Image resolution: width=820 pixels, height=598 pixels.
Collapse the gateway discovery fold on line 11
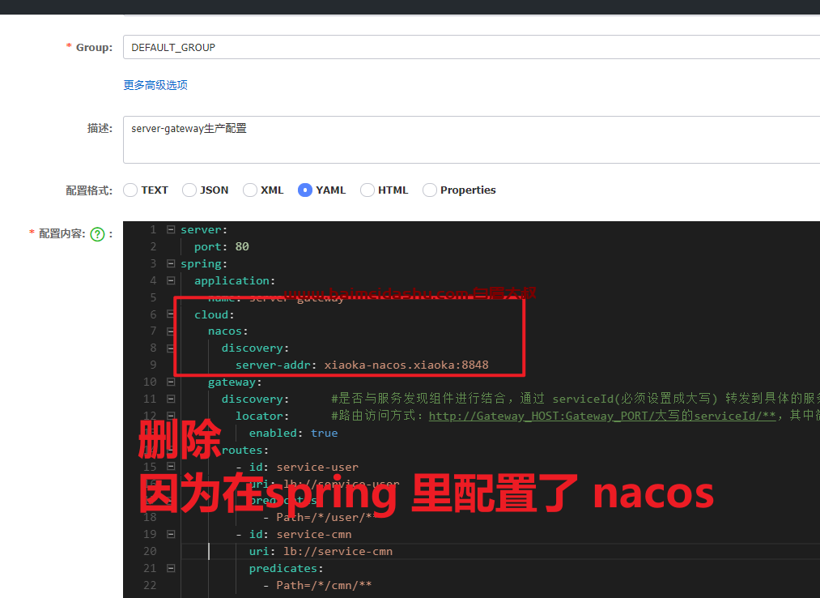[x=171, y=399]
